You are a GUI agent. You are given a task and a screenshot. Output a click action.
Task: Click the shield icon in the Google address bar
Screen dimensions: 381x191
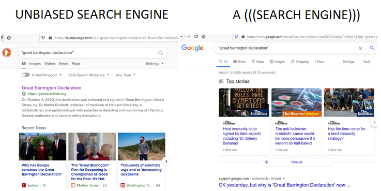pos(236,37)
